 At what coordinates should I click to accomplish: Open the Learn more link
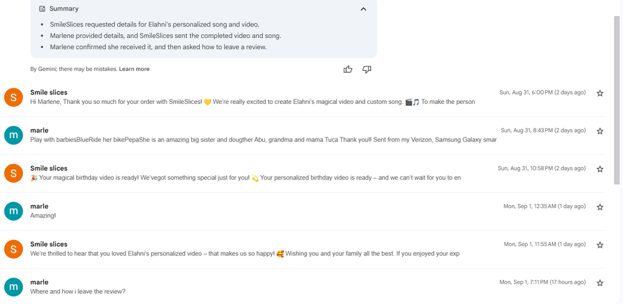tap(134, 69)
